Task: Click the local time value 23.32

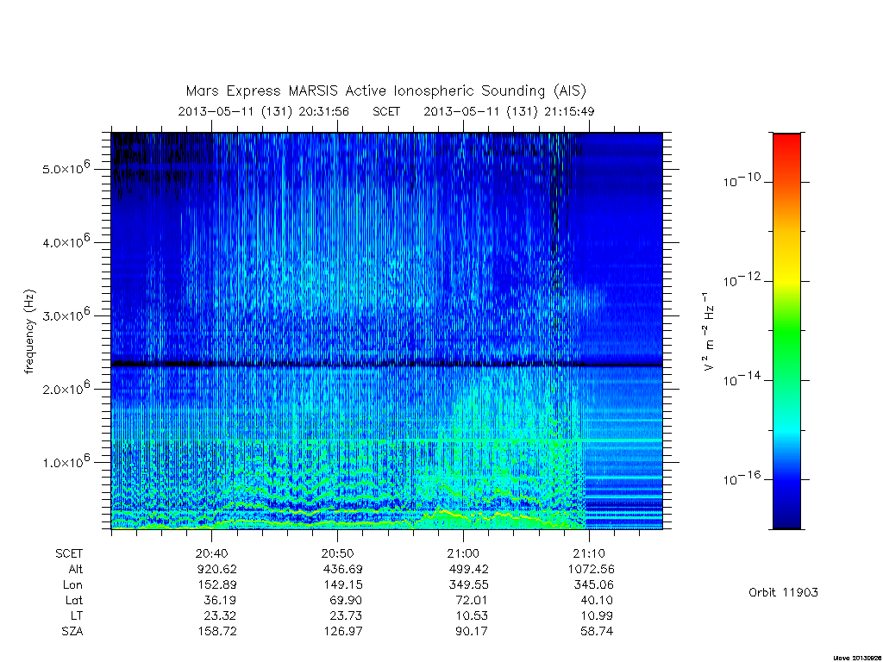Action: coord(220,615)
